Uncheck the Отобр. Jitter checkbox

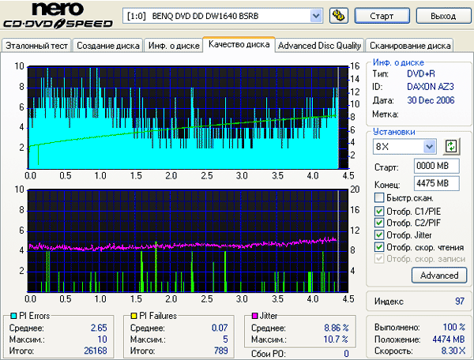pyautogui.click(x=379, y=234)
